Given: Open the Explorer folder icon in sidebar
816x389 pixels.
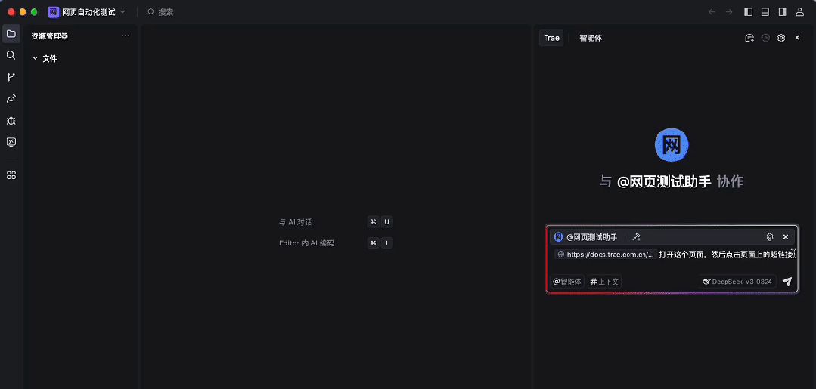Looking at the screenshot, I should click(11, 34).
